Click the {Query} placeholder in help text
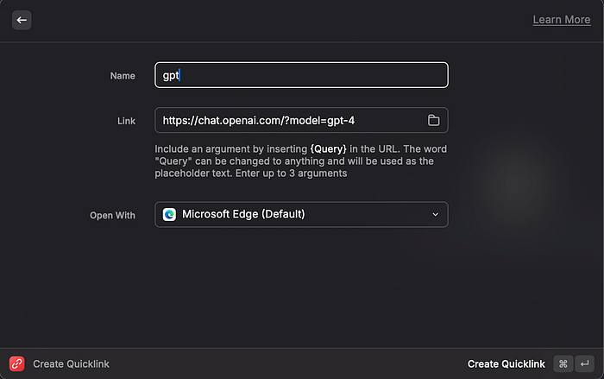The width and height of the screenshot is (604, 379). coord(328,148)
